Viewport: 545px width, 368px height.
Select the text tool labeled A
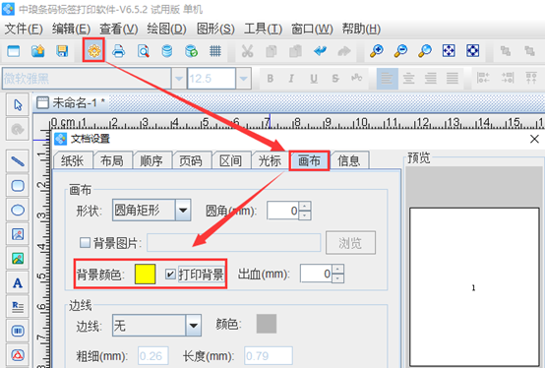(18, 282)
